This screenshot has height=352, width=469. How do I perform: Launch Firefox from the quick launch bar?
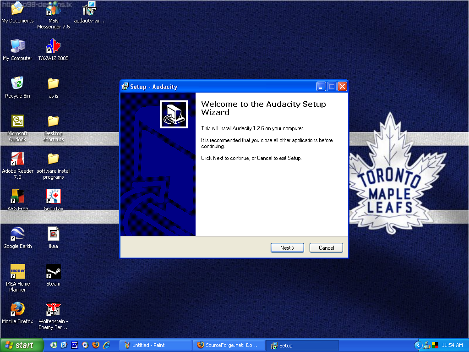coord(96,345)
